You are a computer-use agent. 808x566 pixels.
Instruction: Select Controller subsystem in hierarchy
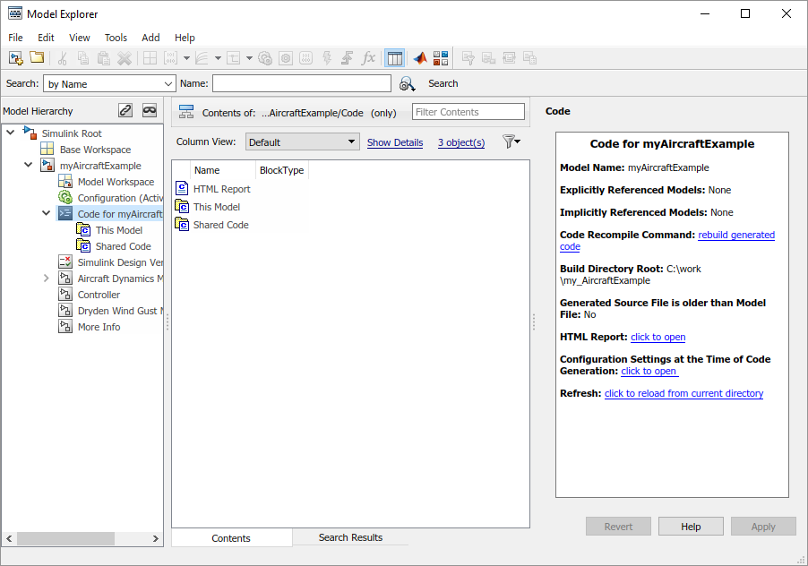point(99,295)
